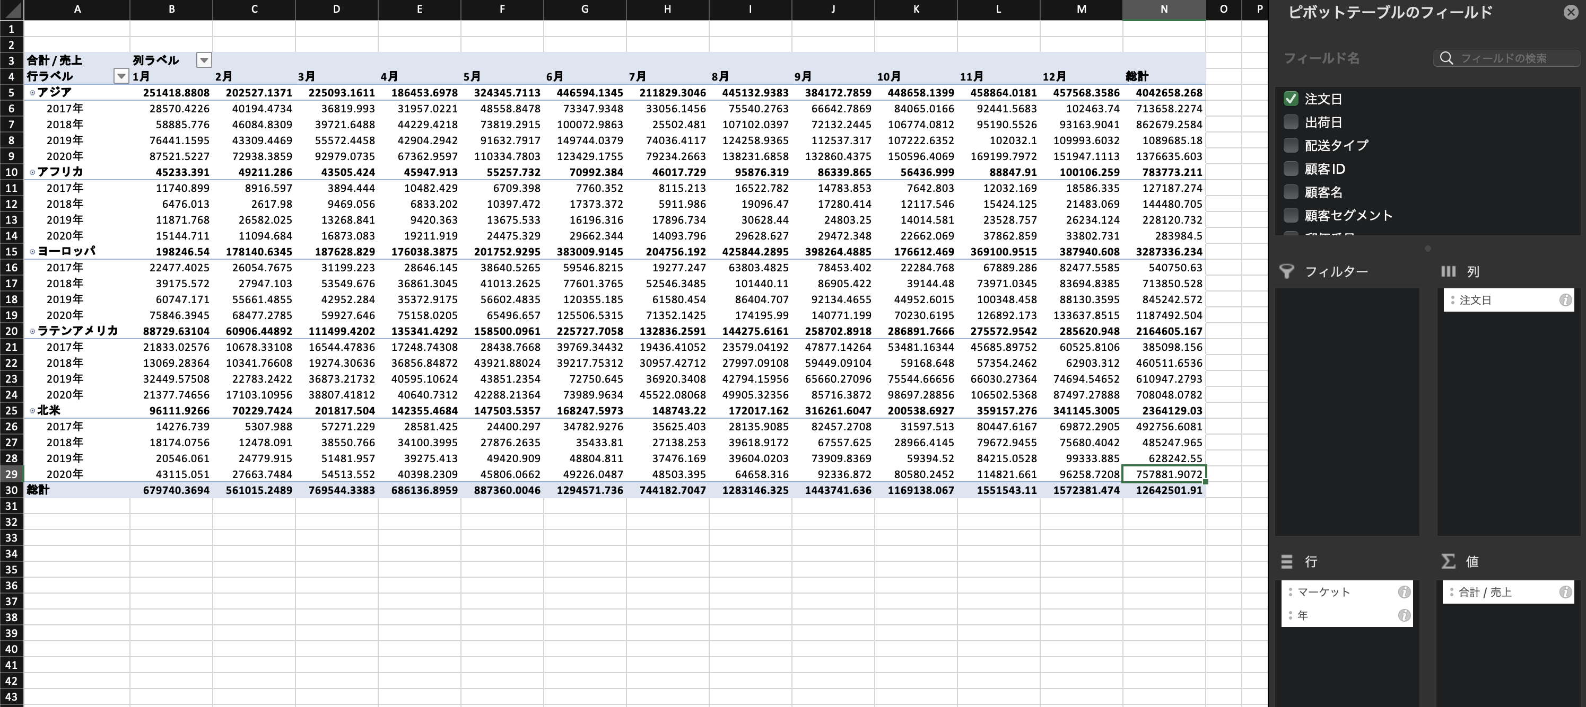Image resolution: width=1586 pixels, height=707 pixels.
Task: Check the 出荷日 field checkbox
Action: click(1291, 122)
